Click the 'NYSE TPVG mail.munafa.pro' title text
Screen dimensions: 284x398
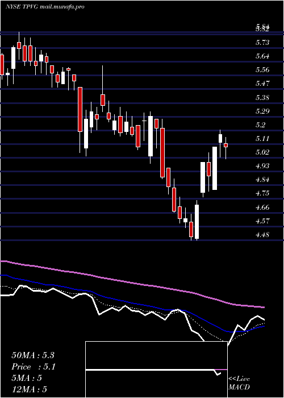coord(45,7)
